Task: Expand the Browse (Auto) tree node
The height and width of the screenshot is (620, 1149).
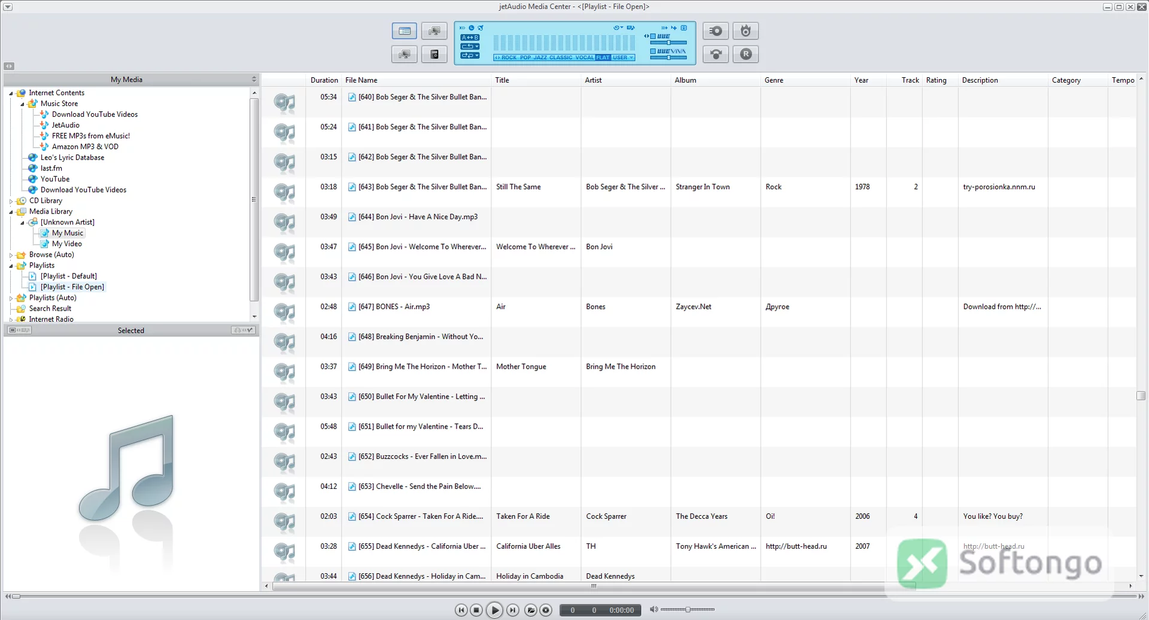Action: tap(11, 255)
